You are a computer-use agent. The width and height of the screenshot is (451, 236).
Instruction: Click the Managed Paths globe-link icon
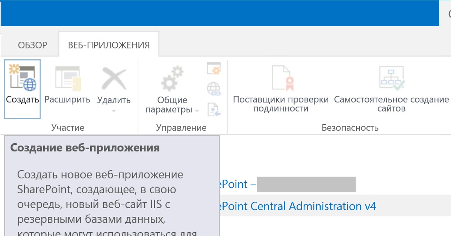coord(214,89)
